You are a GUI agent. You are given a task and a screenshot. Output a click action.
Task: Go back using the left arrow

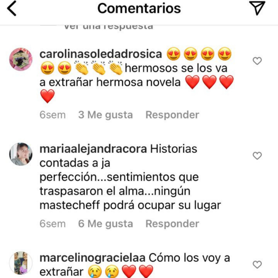click(x=12, y=8)
